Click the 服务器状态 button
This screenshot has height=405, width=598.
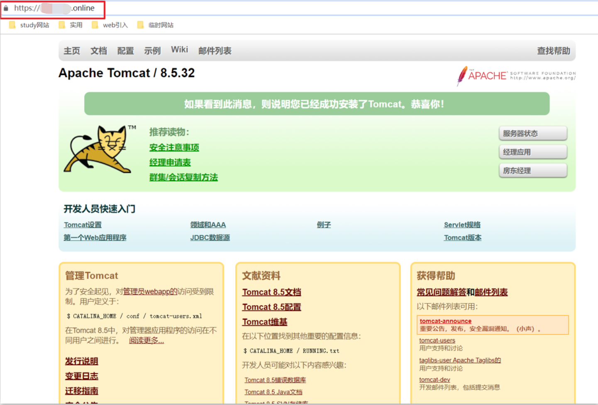[x=533, y=133]
